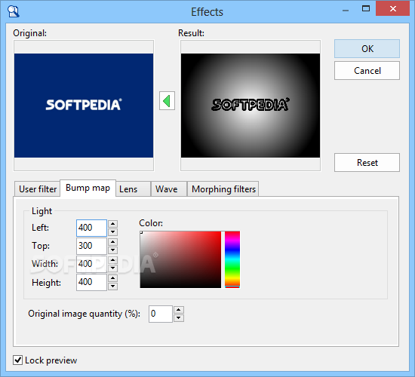Switch to the Morphing filters tab

point(223,189)
